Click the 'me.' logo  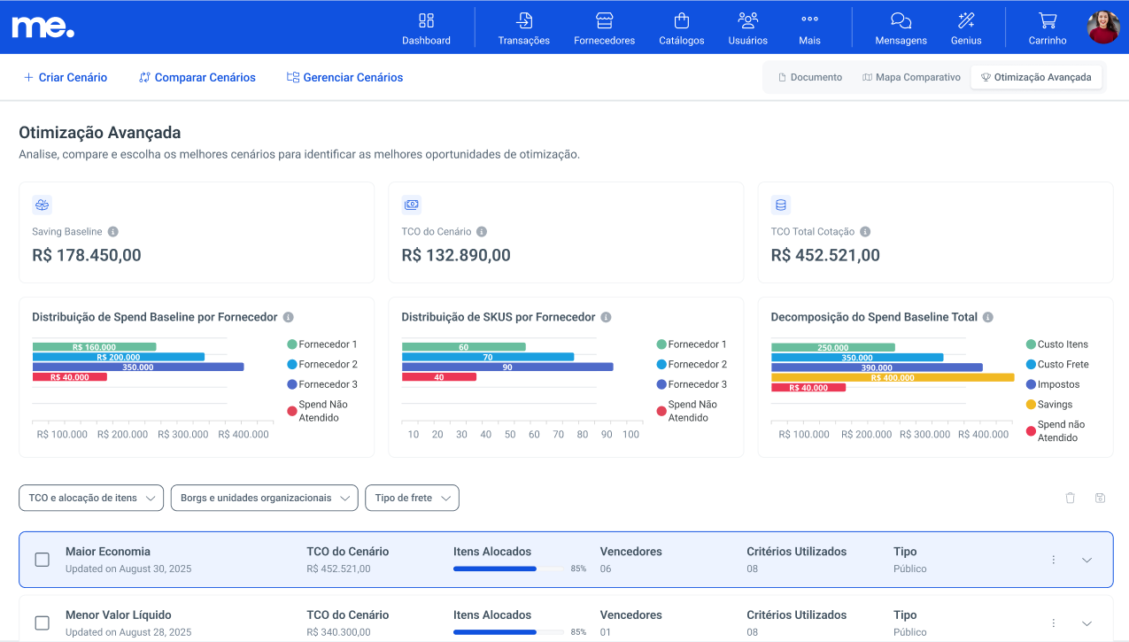pos(43,27)
